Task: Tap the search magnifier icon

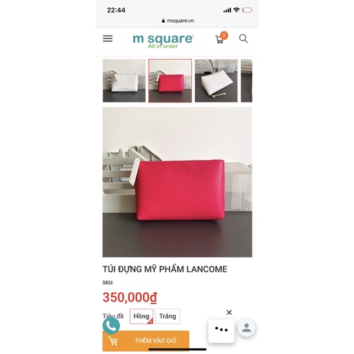Action: coord(243,38)
